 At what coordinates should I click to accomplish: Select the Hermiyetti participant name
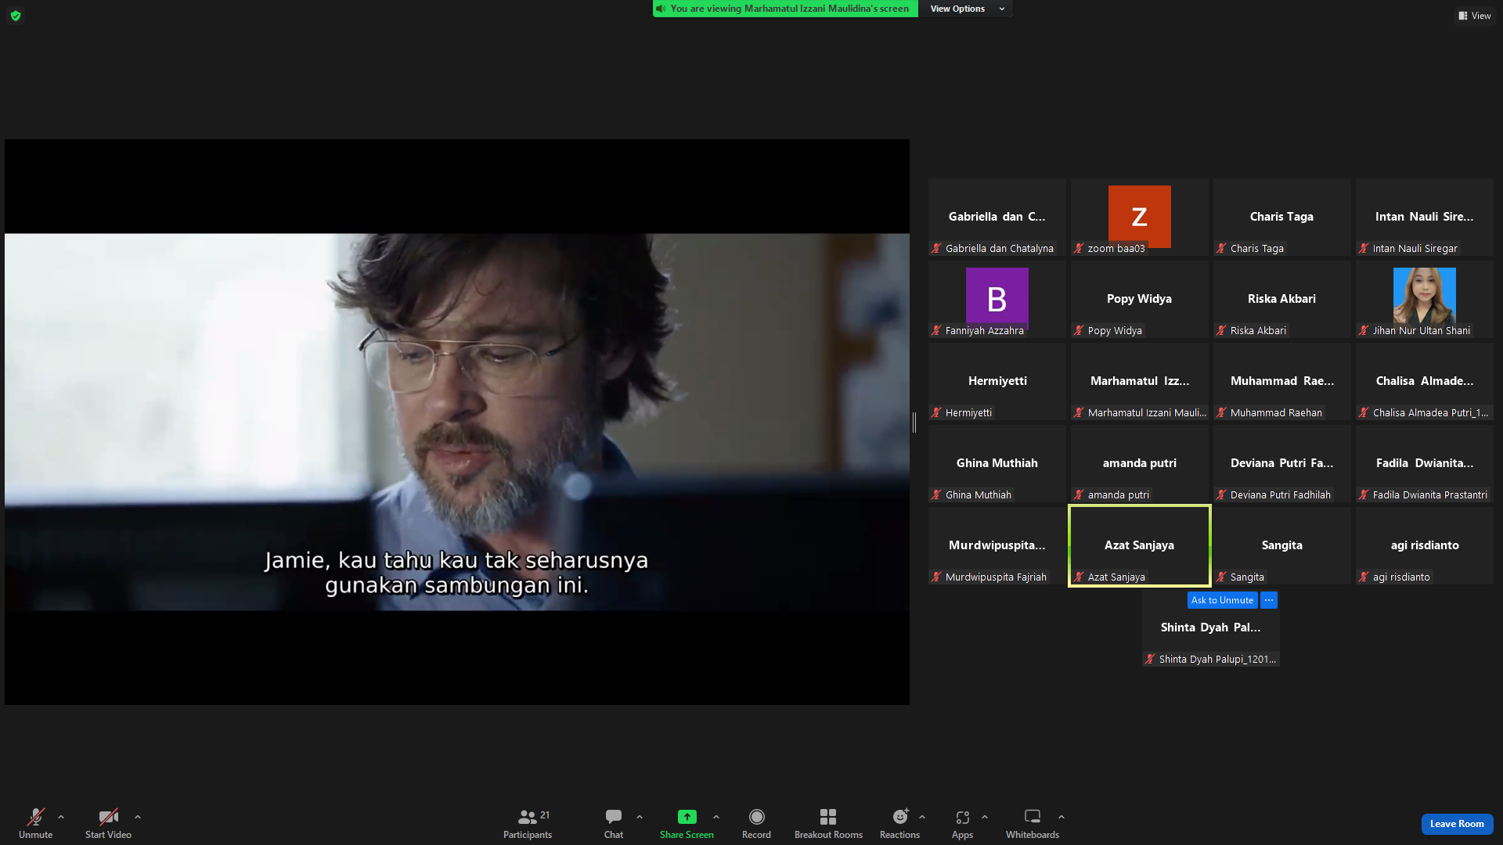click(997, 381)
